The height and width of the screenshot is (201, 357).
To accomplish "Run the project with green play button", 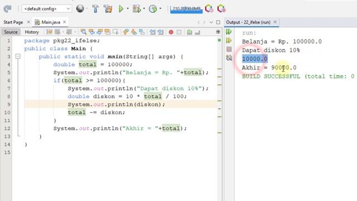I will pos(121,9).
